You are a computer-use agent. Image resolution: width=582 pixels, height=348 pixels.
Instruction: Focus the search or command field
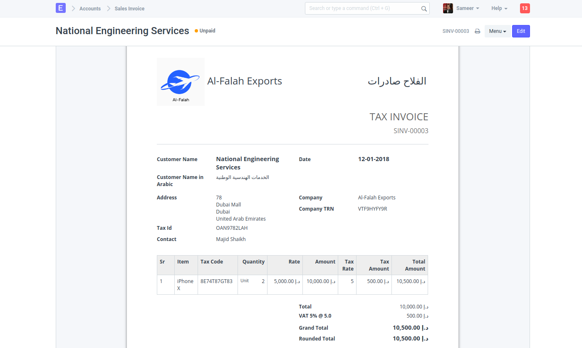tap(367, 8)
